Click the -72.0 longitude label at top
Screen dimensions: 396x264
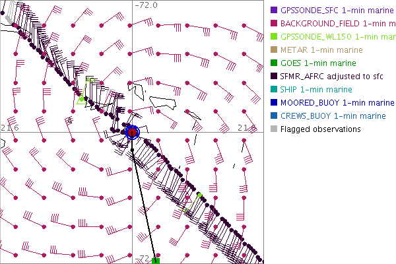[x=146, y=5]
